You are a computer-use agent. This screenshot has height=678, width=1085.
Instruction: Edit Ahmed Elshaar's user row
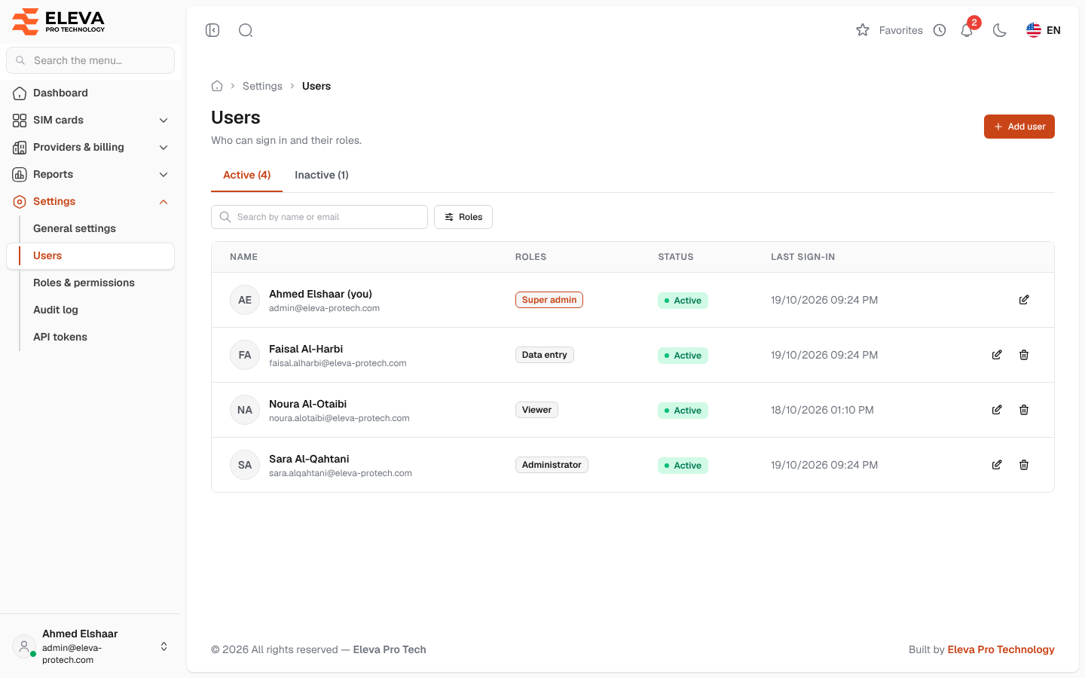[x=1024, y=300]
